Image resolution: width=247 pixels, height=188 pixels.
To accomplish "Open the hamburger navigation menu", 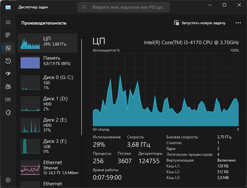I will [x=8, y=22].
